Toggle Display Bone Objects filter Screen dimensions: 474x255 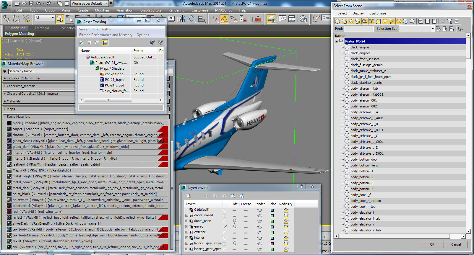(392, 21)
